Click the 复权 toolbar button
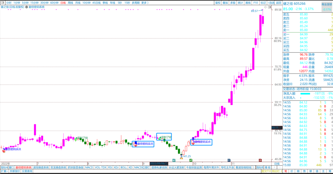333x174 pixels. click(218, 3)
